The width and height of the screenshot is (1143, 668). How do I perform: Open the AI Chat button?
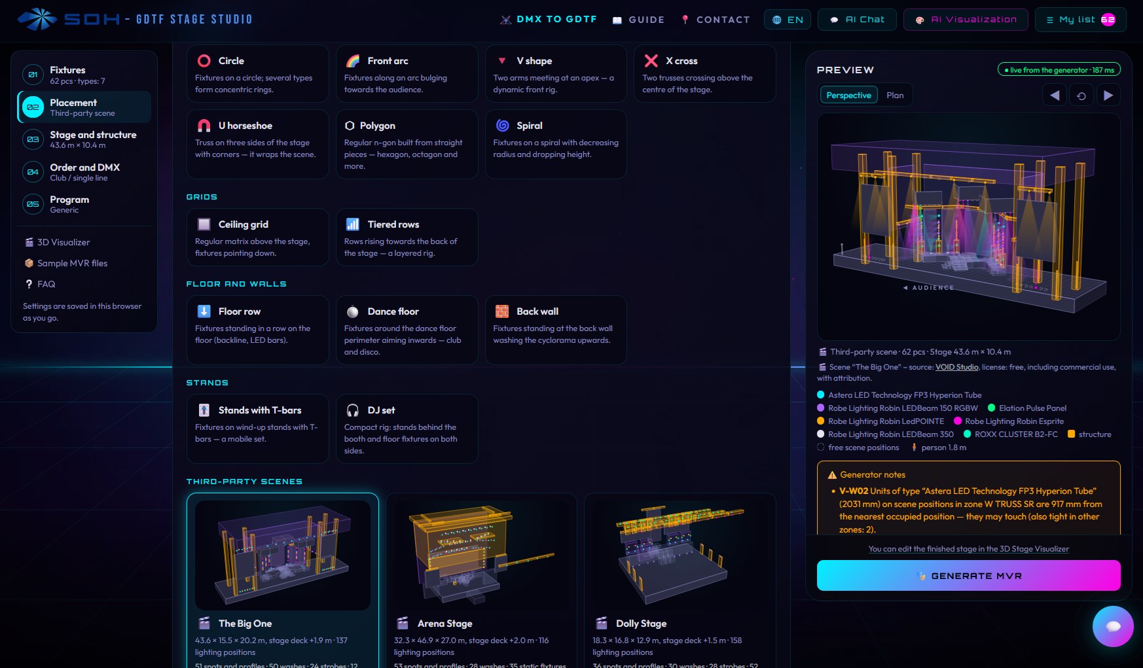coord(857,20)
